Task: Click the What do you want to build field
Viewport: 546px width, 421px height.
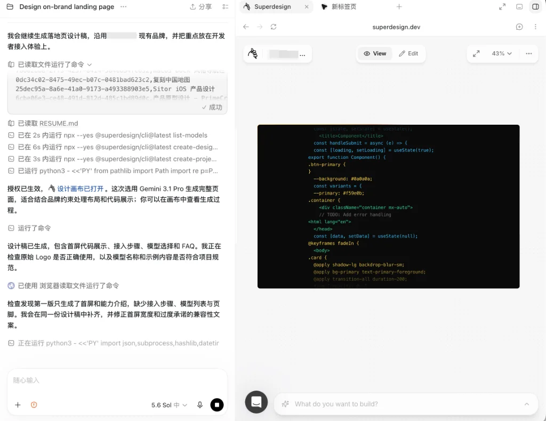Action: (406, 404)
